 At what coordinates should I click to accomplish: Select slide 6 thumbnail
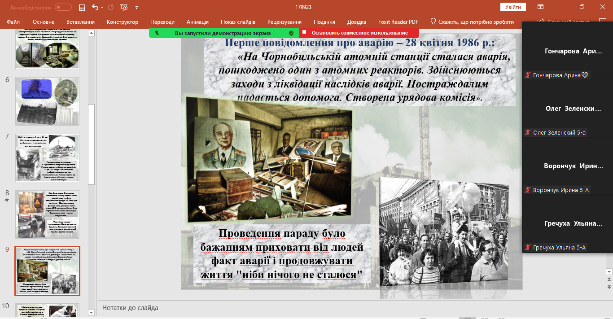(47, 101)
